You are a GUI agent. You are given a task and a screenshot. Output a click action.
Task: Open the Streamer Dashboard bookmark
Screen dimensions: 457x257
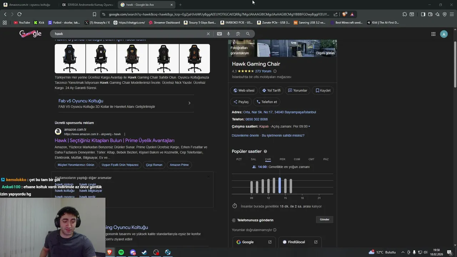click(x=164, y=22)
